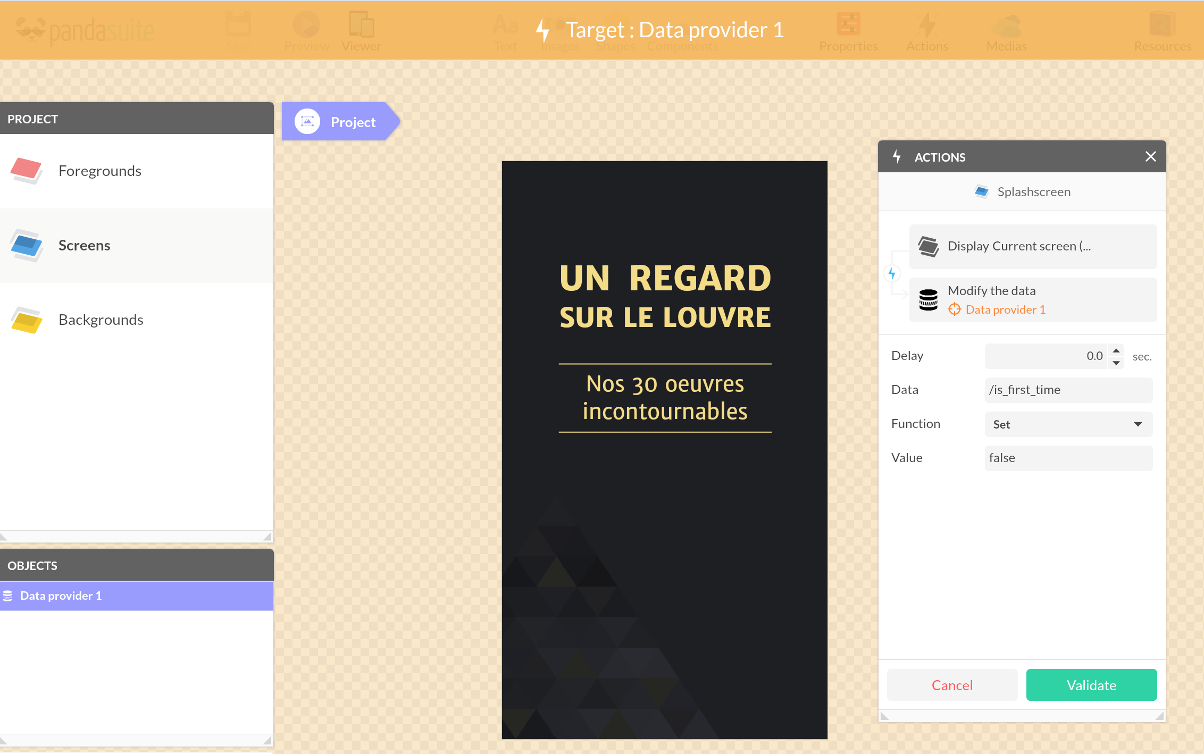
Task: Click the pandasuite logo
Action: [x=85, y=30]
